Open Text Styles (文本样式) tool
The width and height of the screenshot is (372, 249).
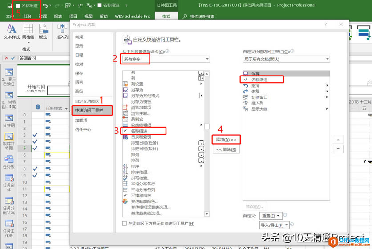[12, 32]
